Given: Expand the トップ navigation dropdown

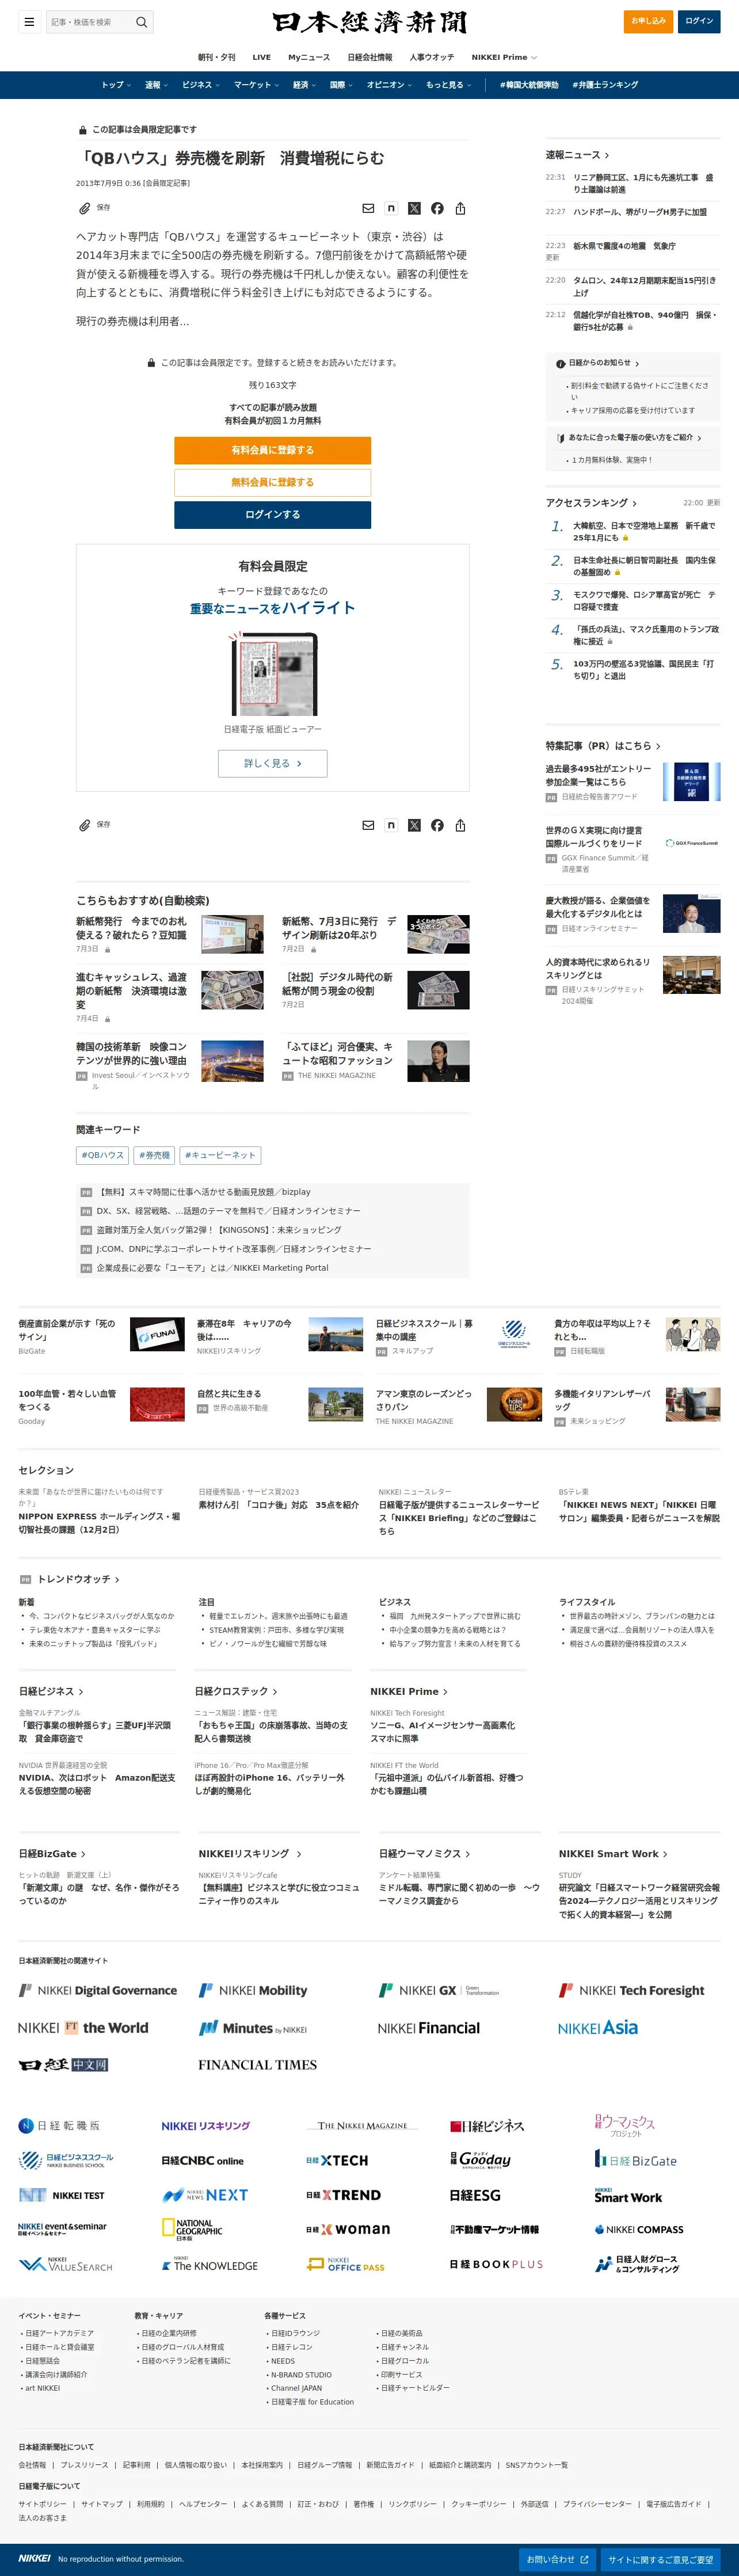Looking at the screenshot, I should pos(116,85).
